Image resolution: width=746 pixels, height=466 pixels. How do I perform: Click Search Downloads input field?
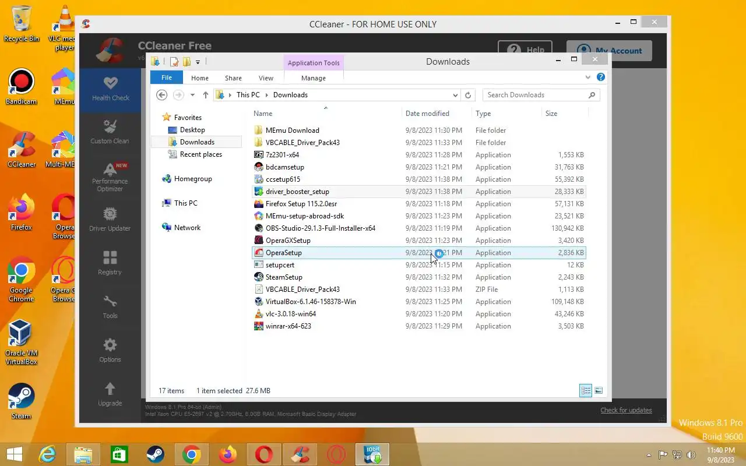click(534, 95)
